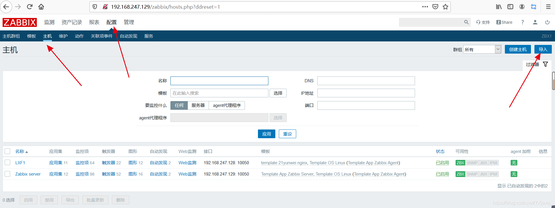
Task: Open the 配置 top menu
Action: click(x=112, y=22)
